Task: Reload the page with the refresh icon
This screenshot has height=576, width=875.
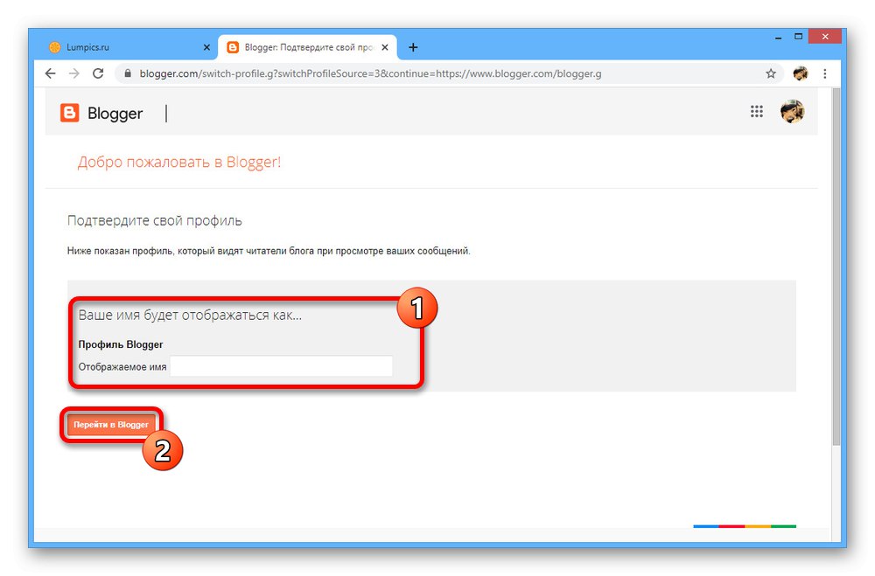Action: pyautogui.click(x=98, y=73)
